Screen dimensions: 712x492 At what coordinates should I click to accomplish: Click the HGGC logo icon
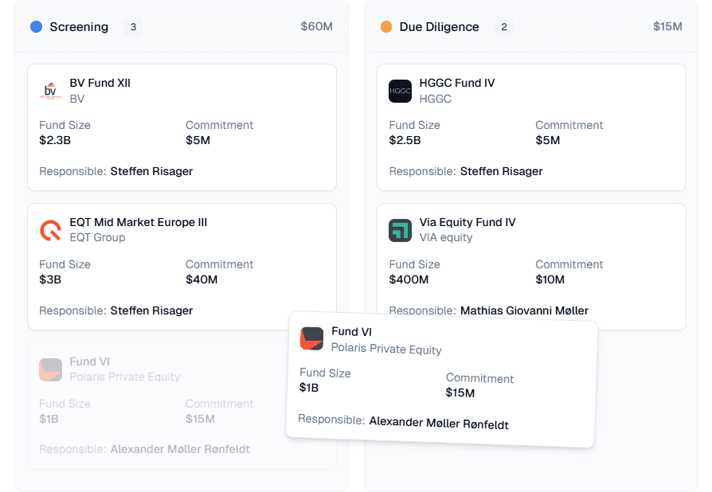[400, 91]
